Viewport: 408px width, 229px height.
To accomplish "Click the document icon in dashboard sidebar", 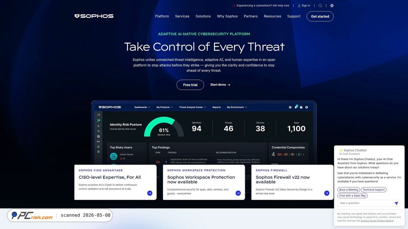I will coord(98,136).
